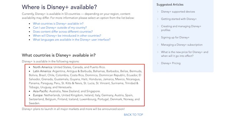Image resolution: width=231 pixels, height=119 pixels.
Task: Open 'What countries is Disney+ available in?' link
Action: (58, 23)
